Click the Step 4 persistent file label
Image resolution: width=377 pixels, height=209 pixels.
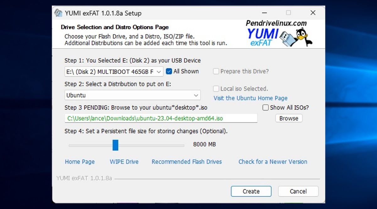coord(146,131)
